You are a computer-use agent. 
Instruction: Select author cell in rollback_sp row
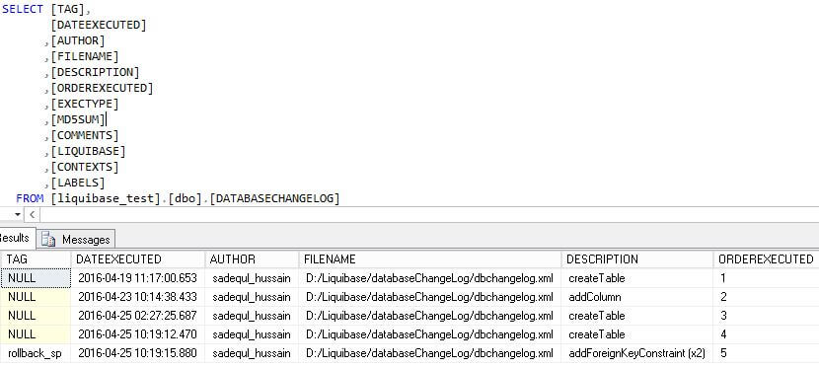(252, 353)
